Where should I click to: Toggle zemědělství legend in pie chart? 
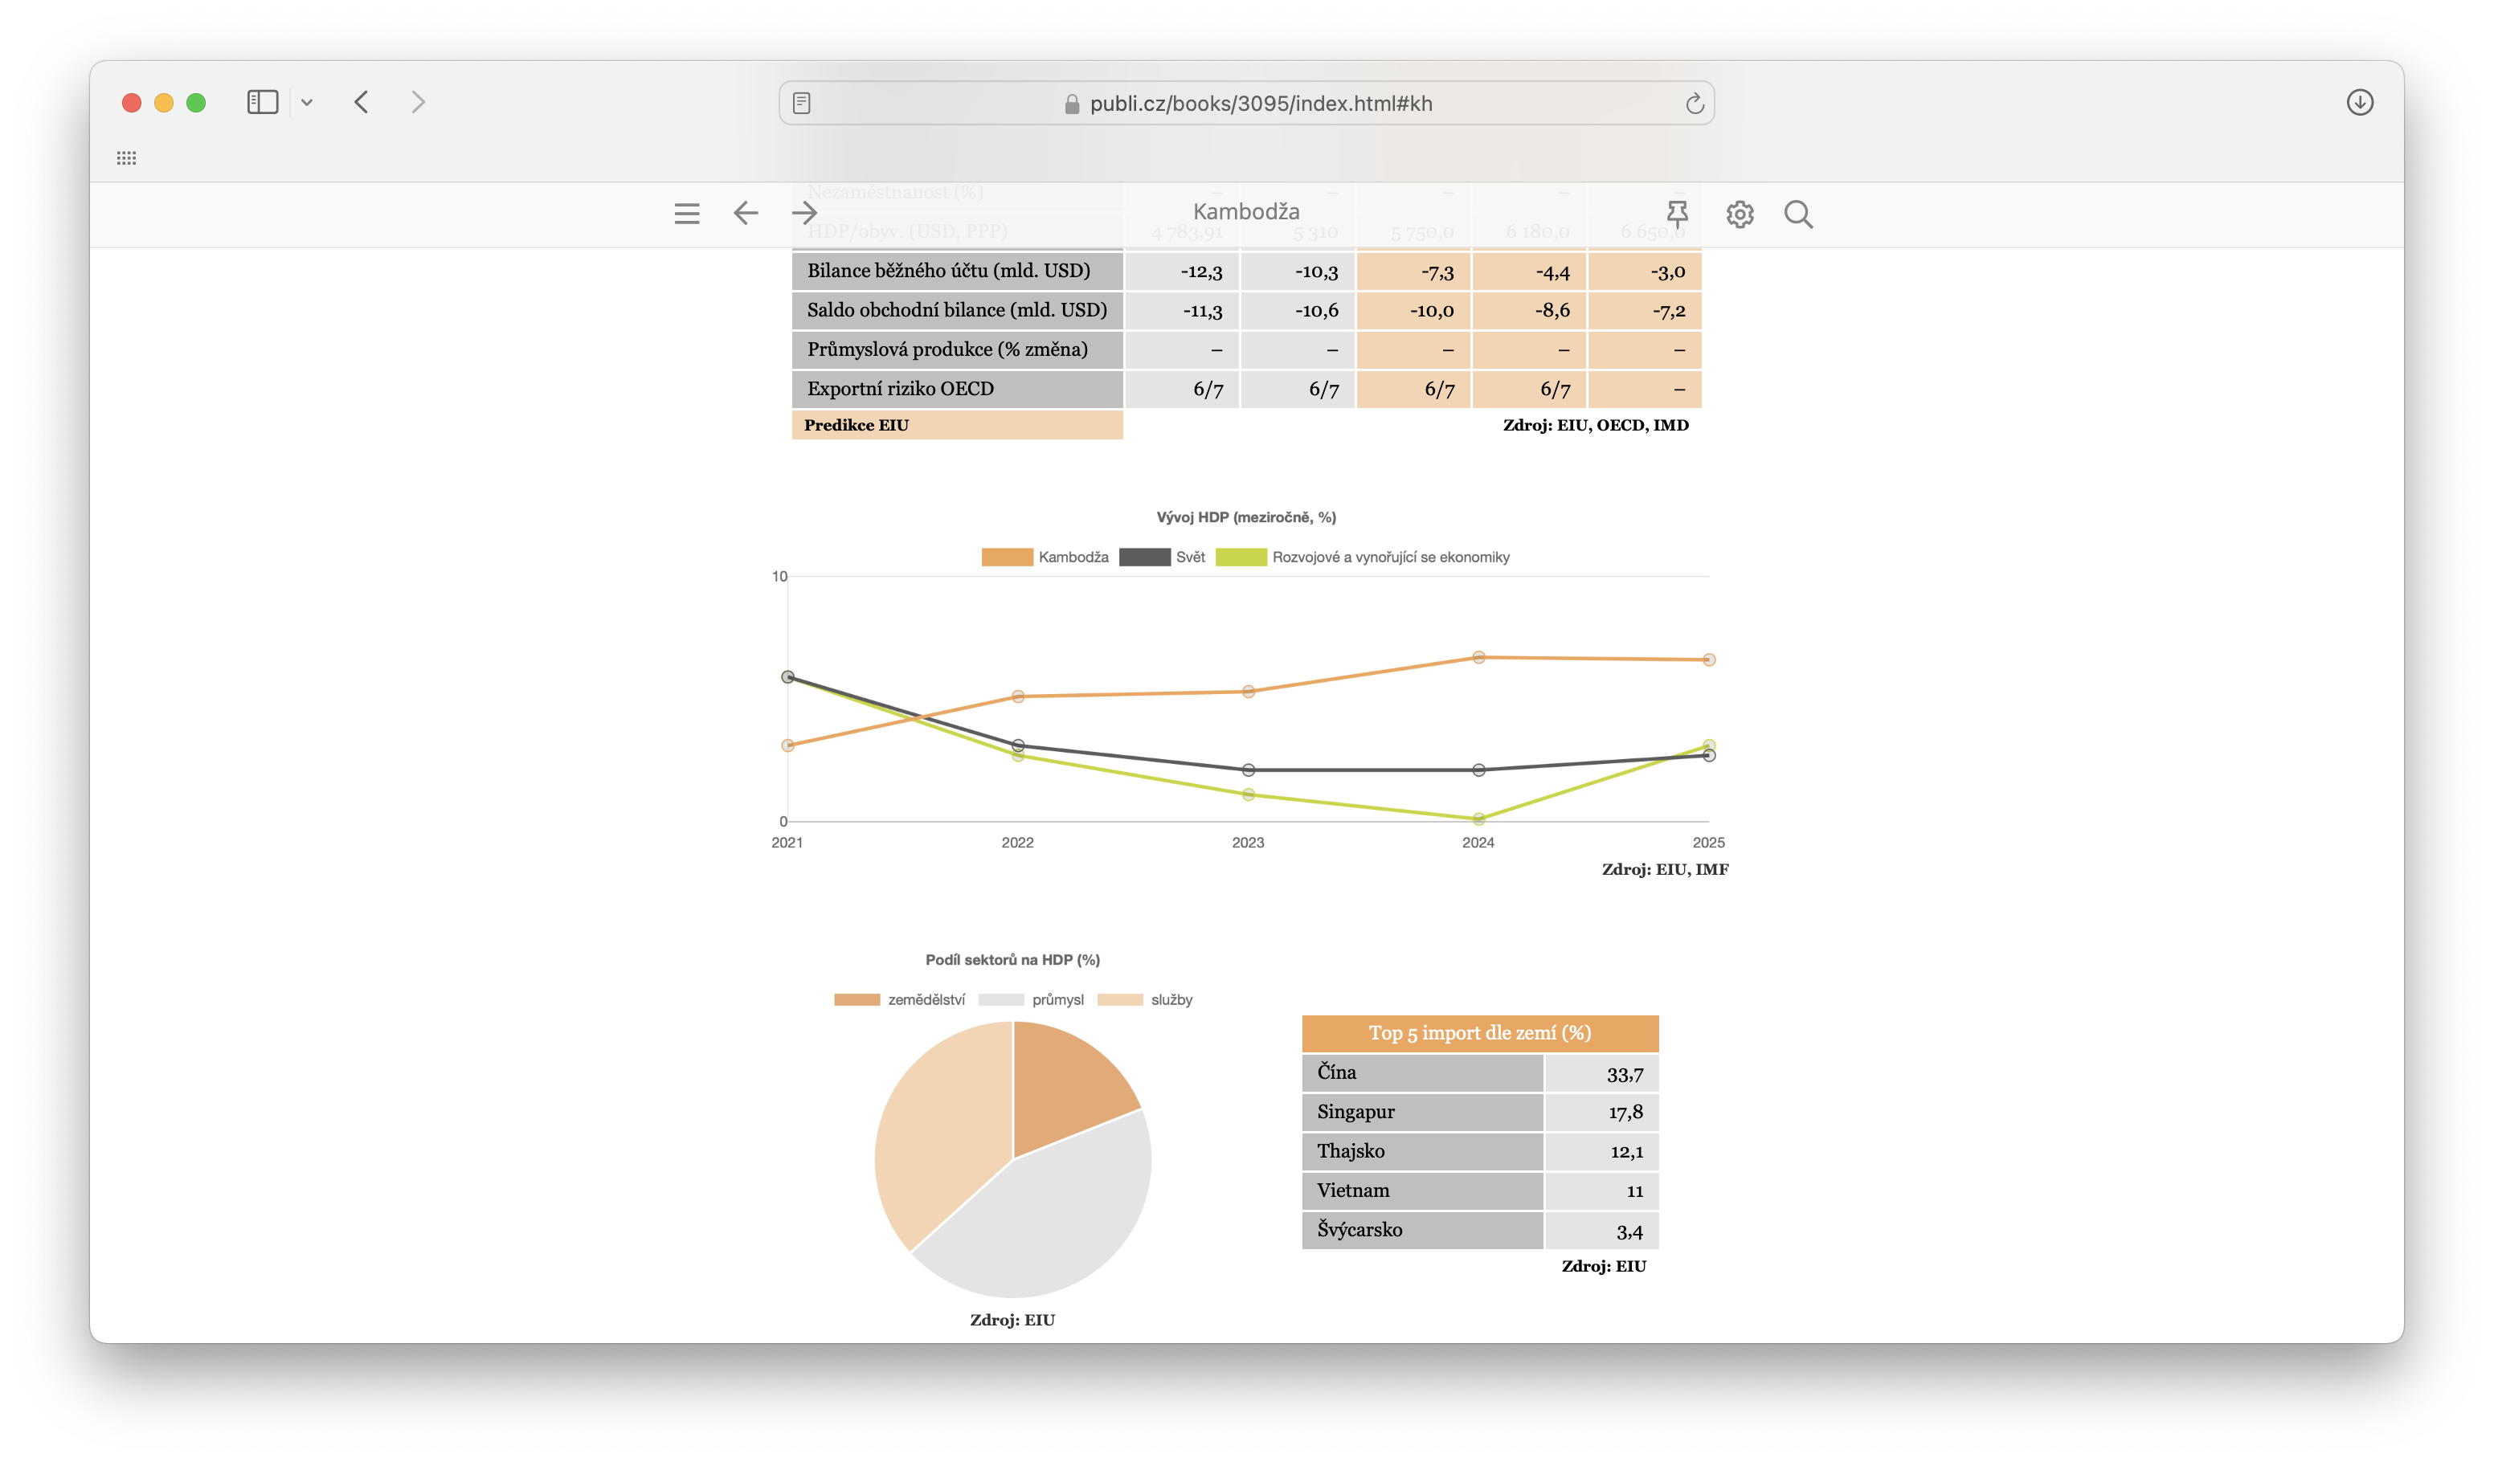pos(898,1000)
